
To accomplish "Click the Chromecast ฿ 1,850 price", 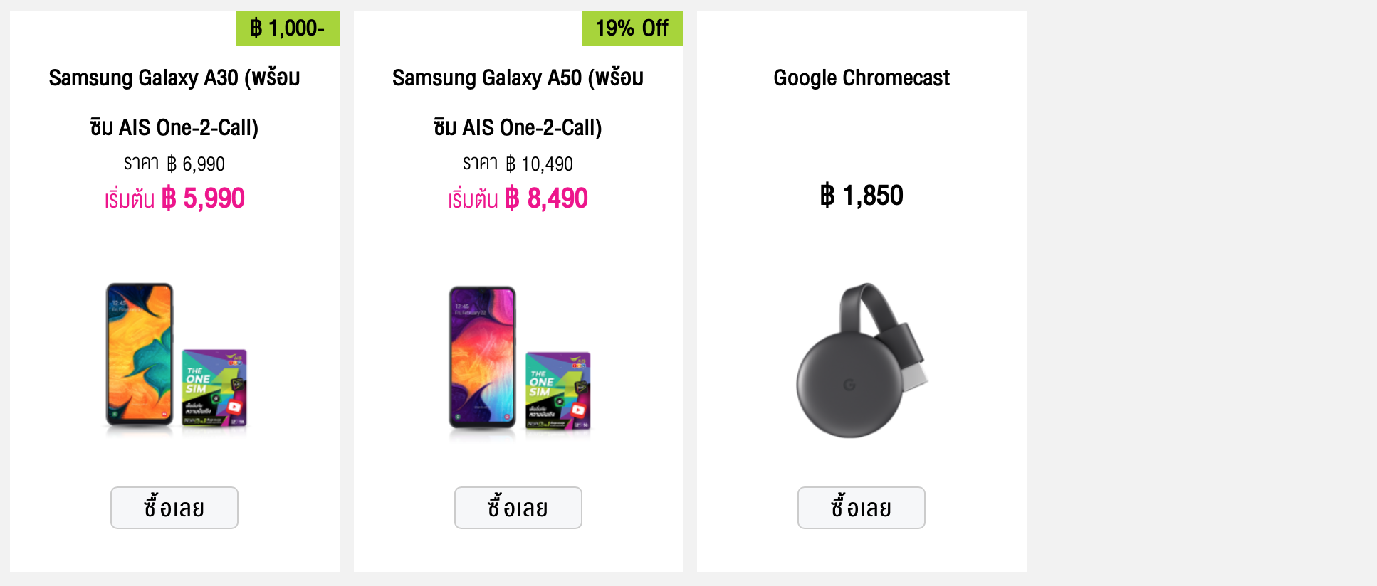I will (862, 196).
